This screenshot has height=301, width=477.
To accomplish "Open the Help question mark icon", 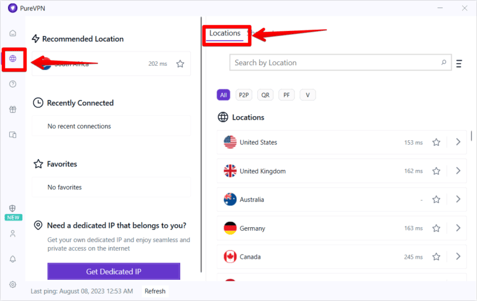I will click(13, 84).
